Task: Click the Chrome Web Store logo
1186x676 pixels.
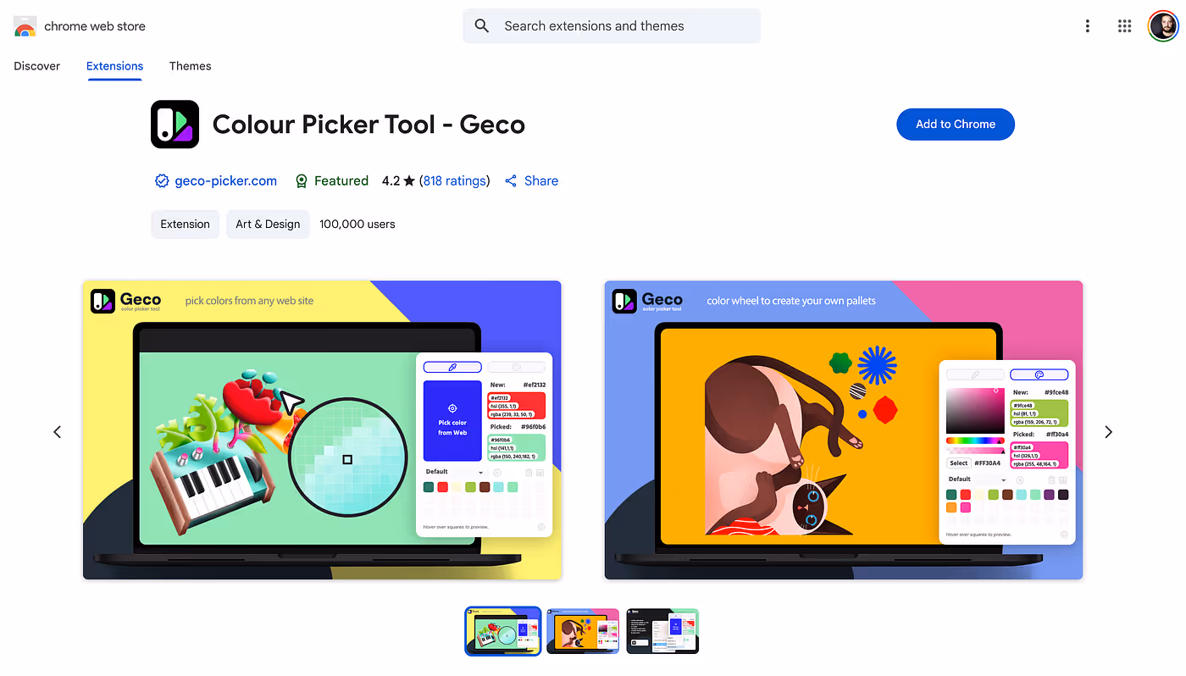Action: (25, 26)
